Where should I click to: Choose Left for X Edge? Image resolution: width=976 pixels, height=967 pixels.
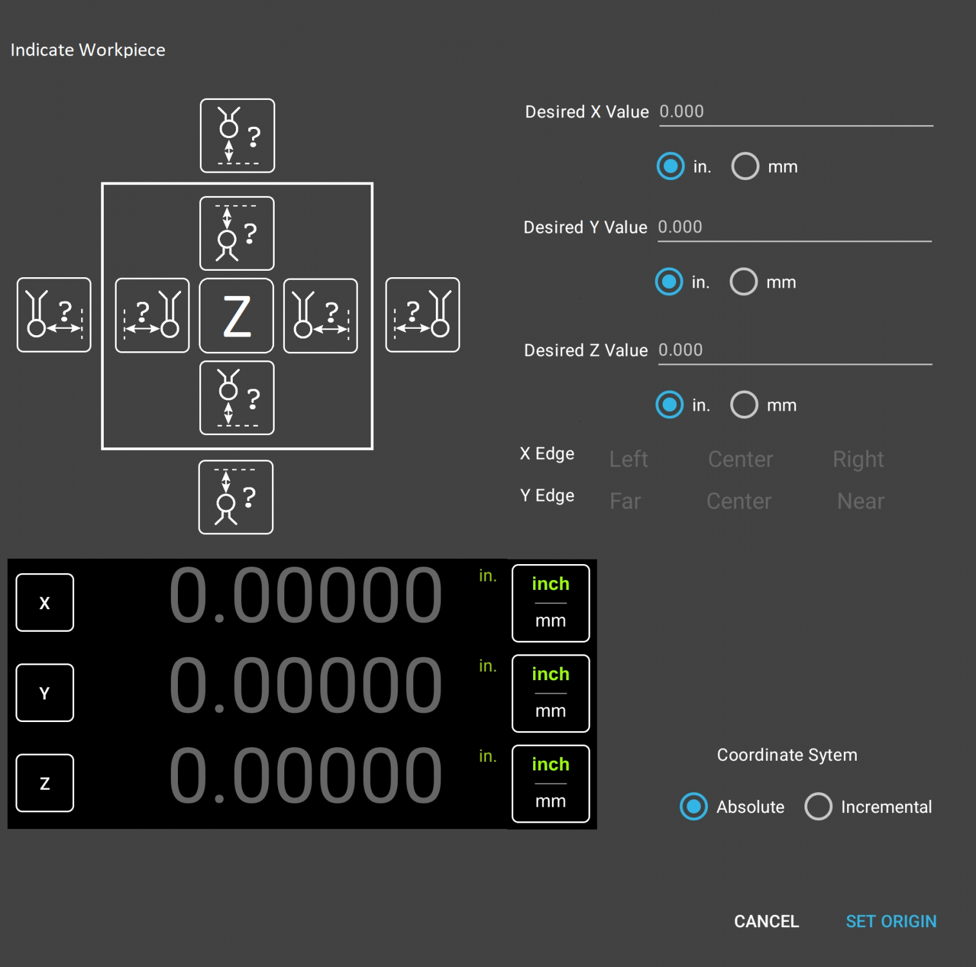629,459
